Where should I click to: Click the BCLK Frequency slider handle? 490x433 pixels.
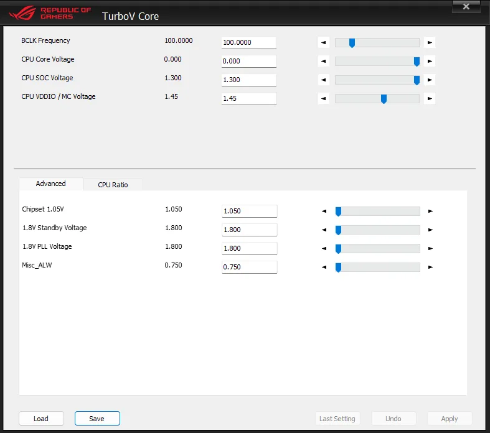pos(352,43)
